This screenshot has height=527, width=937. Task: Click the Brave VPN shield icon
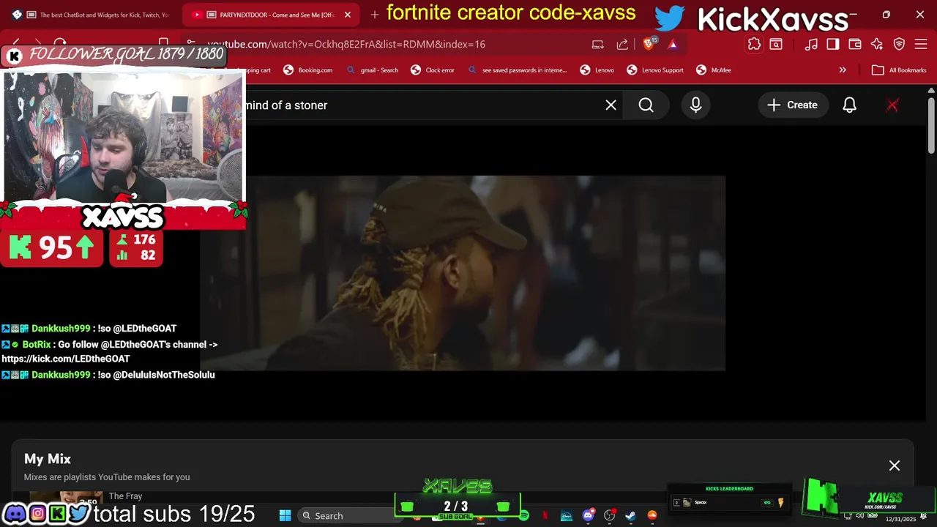tap(899, 44)
